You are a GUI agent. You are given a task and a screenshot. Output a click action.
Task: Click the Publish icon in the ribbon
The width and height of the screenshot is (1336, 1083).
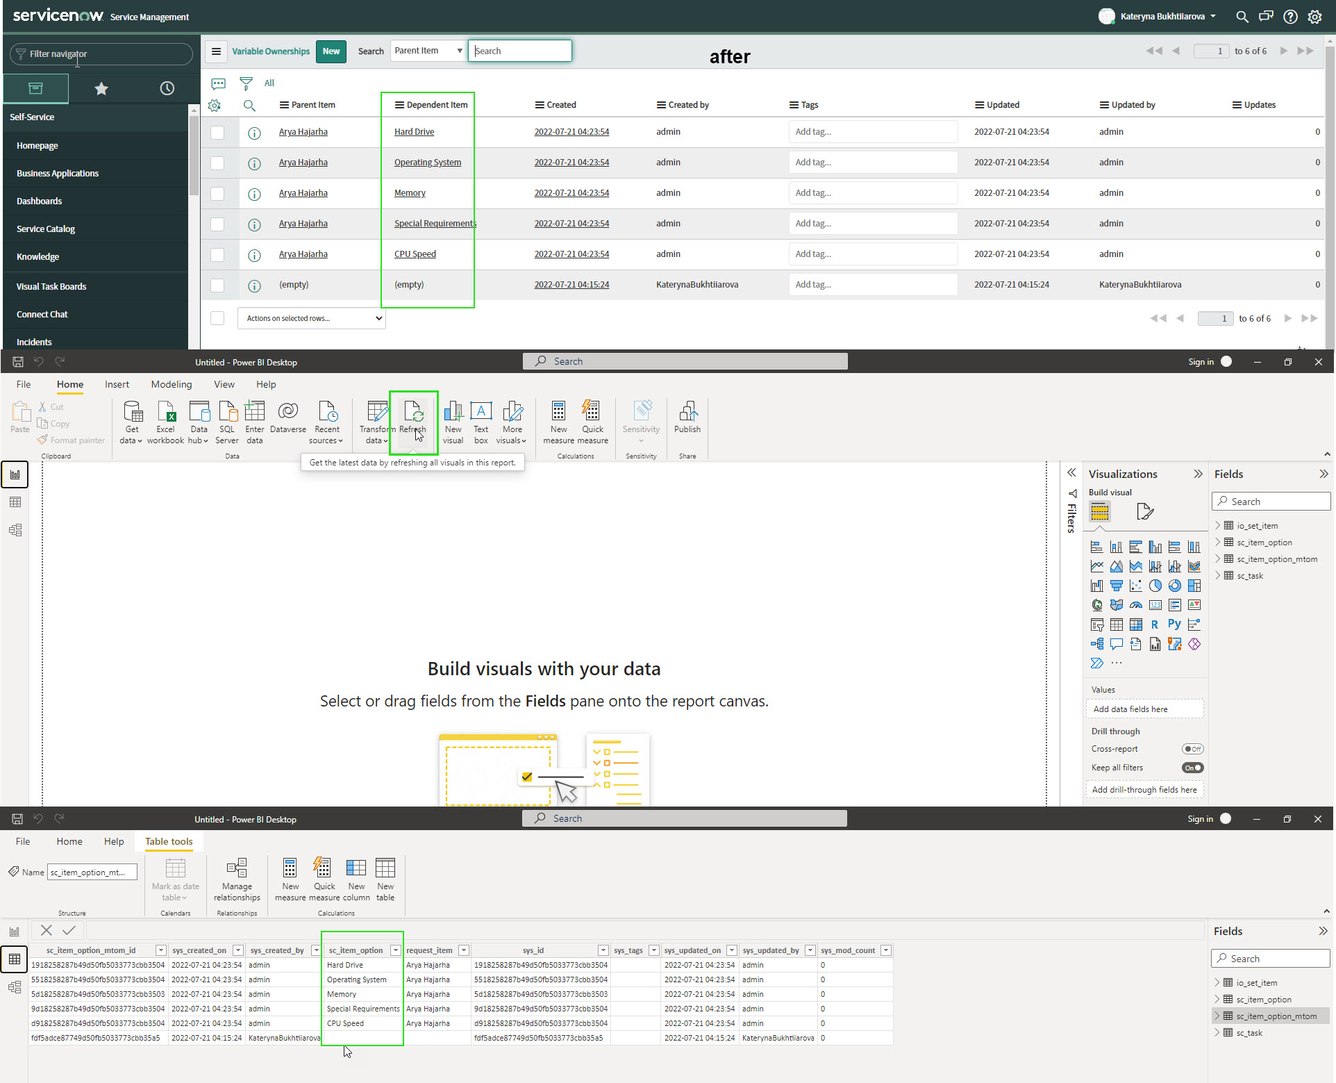point(687,412)
